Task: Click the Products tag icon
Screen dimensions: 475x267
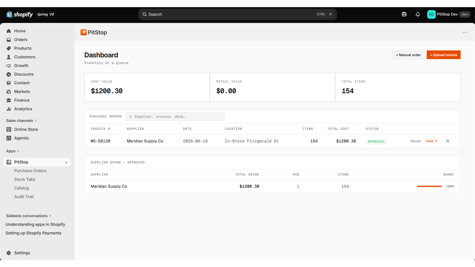Action: point(9,48)
